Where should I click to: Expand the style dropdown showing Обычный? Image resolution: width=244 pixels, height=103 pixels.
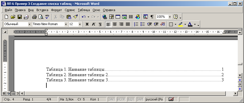point(29,24)
